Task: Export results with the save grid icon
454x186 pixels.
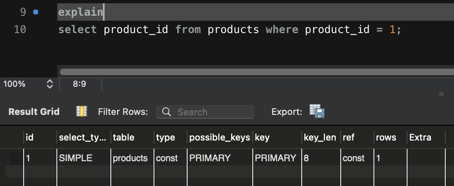Action: coord(317,111)
